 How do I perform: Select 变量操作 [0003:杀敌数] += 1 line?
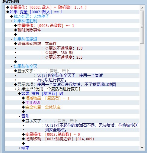(72, 26)
